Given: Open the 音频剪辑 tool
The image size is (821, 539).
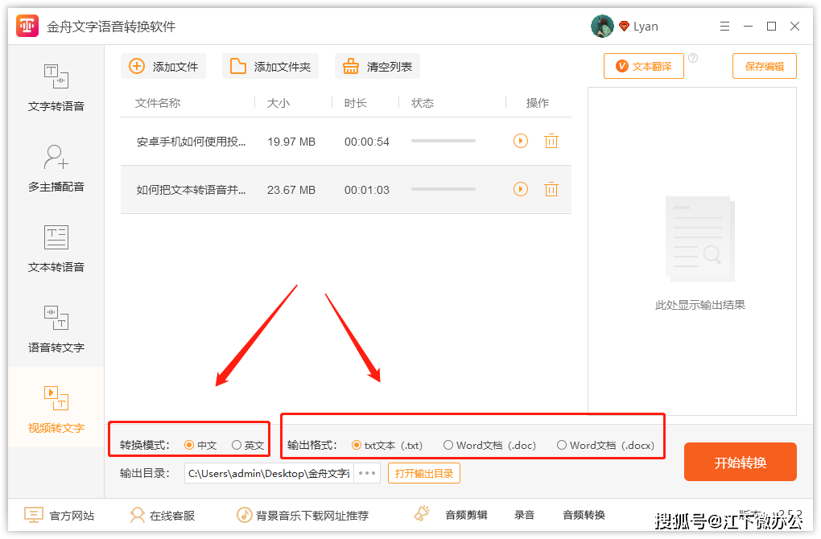Looking at the screenshot, I should click(466, 515).
